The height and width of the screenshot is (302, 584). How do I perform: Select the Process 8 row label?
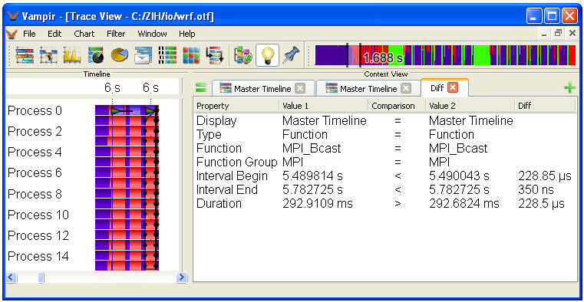tap(35, 194)
